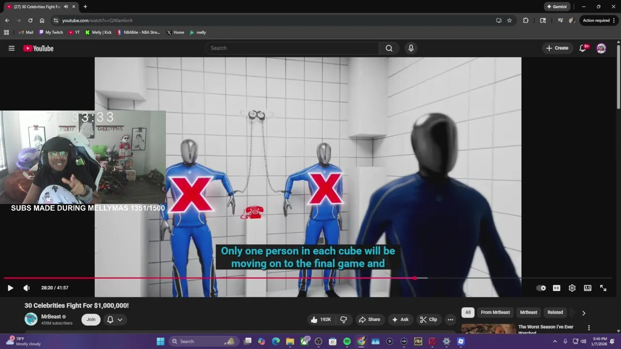
Task: Select the All filter chip
Action: point(468,313)
